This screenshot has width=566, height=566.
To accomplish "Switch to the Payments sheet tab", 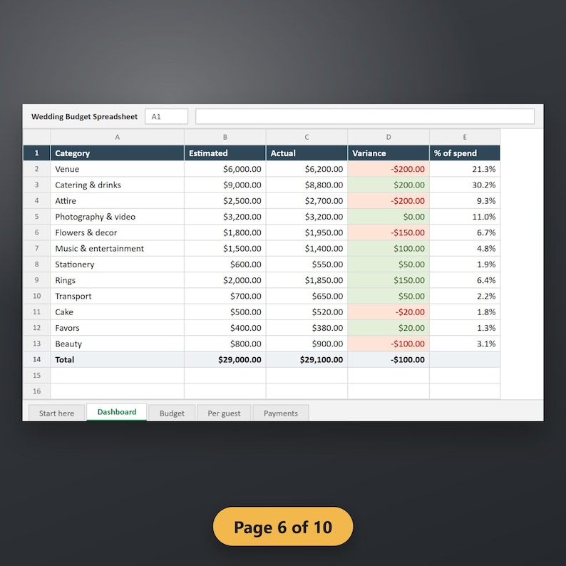I will (x=280, y=413).
